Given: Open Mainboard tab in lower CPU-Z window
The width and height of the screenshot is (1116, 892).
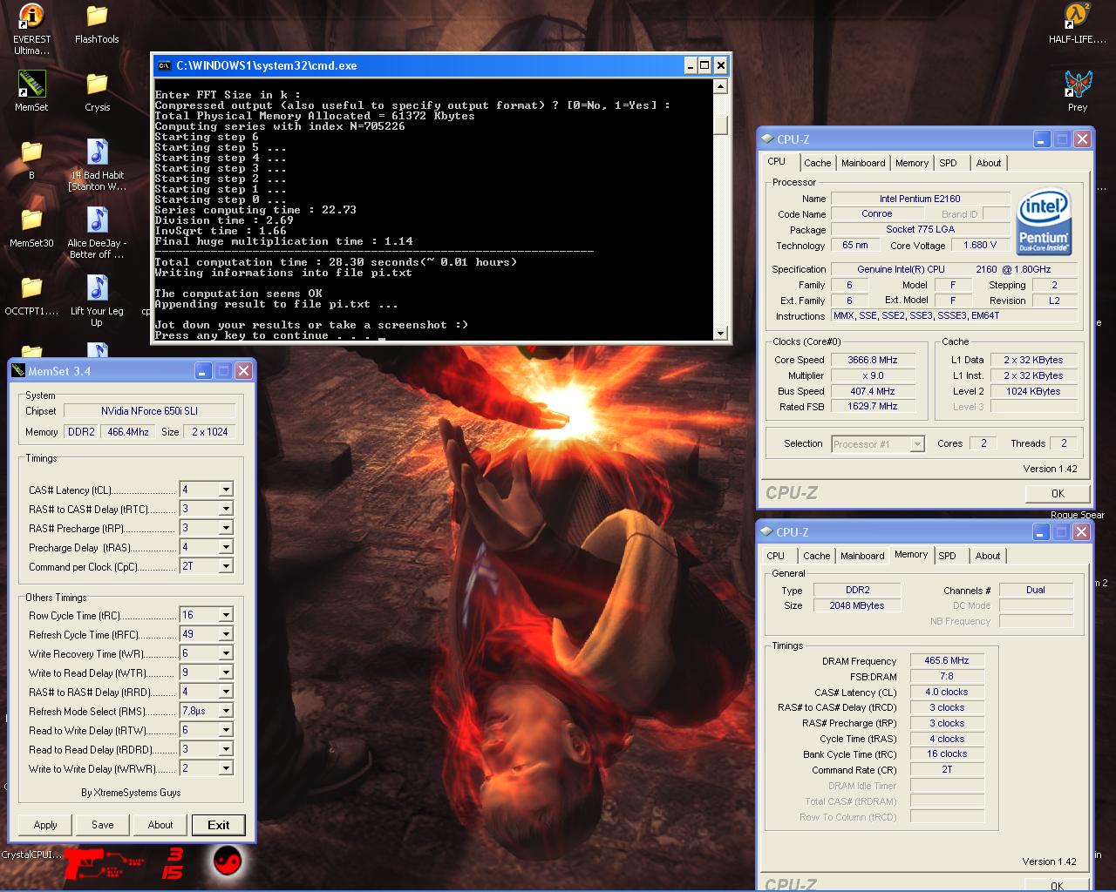Looking at the screenshot, I should coord(862,556).
